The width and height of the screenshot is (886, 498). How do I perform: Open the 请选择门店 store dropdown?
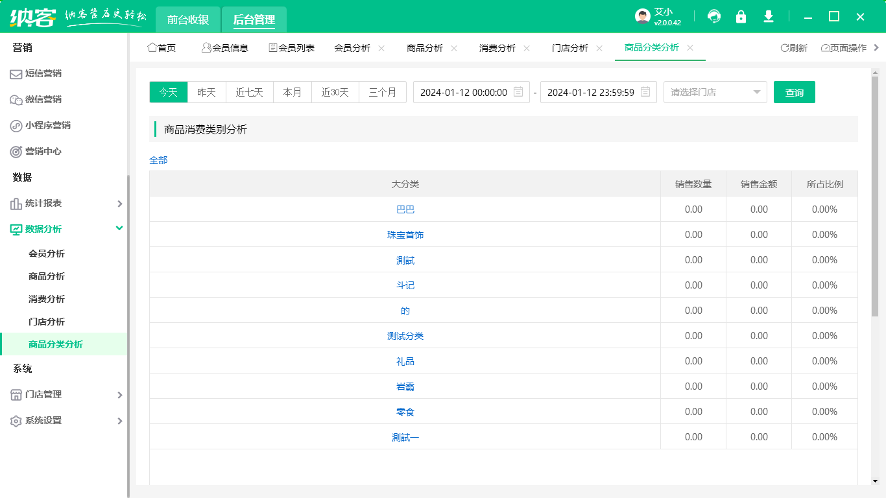point(715,92)
